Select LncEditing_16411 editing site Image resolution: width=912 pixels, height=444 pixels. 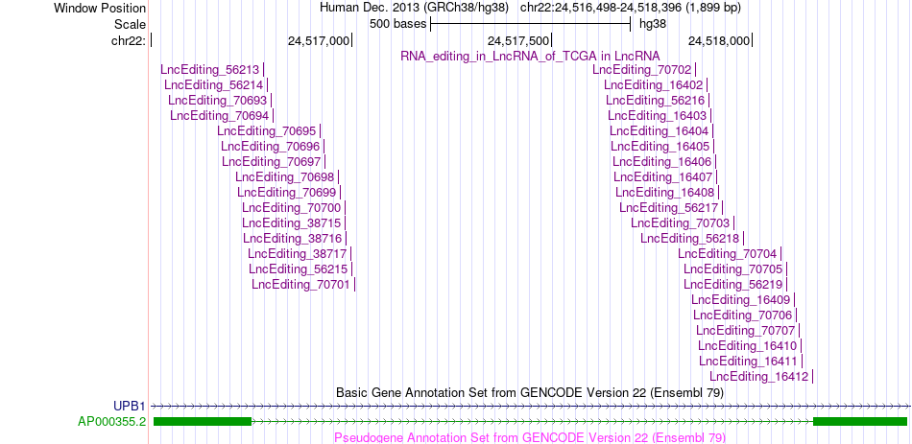click(749, 361)
